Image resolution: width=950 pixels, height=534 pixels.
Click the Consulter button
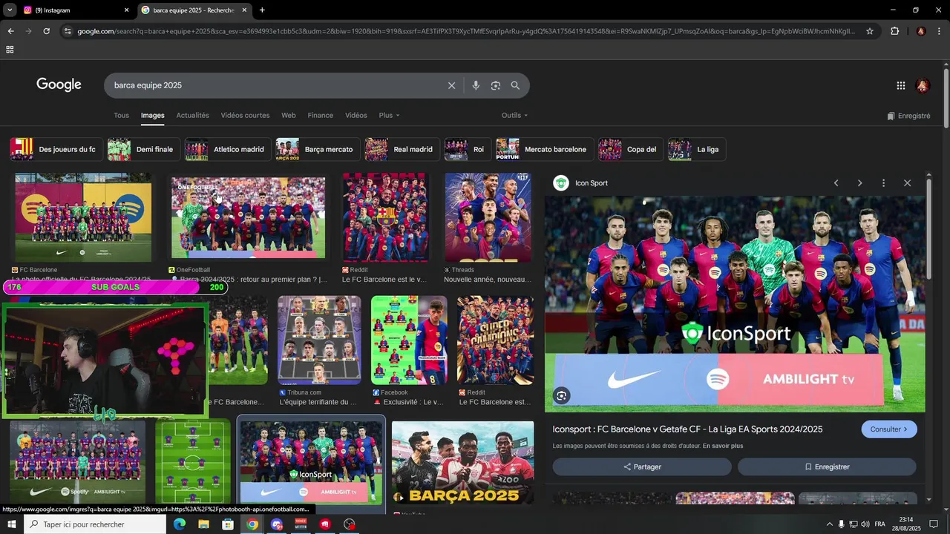[x=889, y=429]
